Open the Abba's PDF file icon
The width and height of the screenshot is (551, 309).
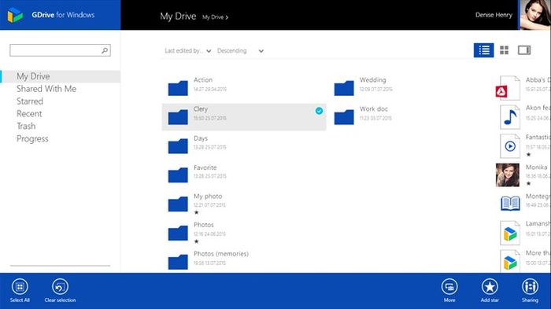click(508, 88)
